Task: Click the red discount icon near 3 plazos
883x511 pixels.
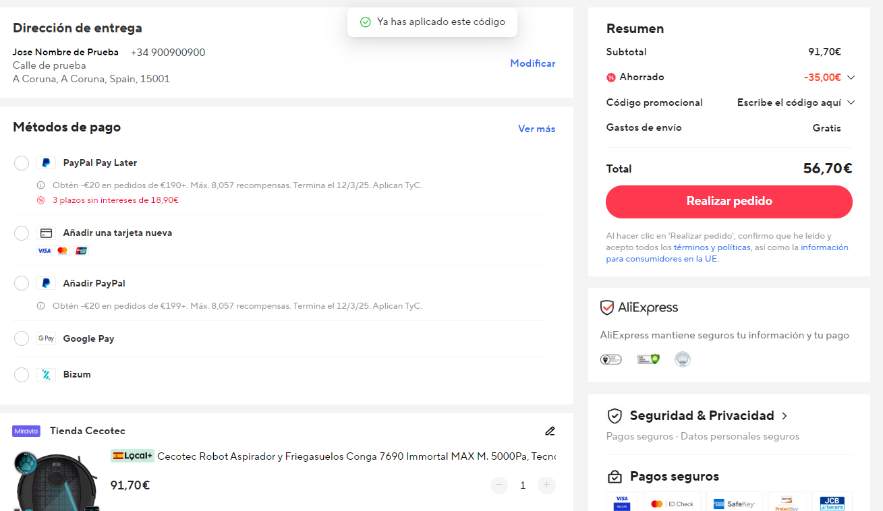Action: [x=40, y=200]
